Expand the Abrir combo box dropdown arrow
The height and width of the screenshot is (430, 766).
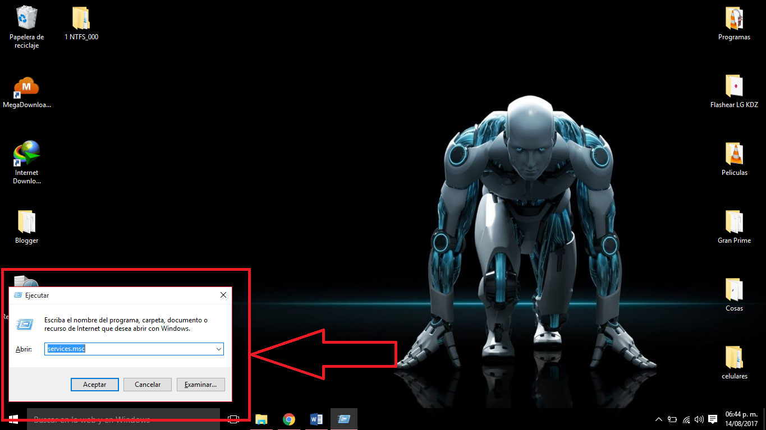[x=219, y=349]
